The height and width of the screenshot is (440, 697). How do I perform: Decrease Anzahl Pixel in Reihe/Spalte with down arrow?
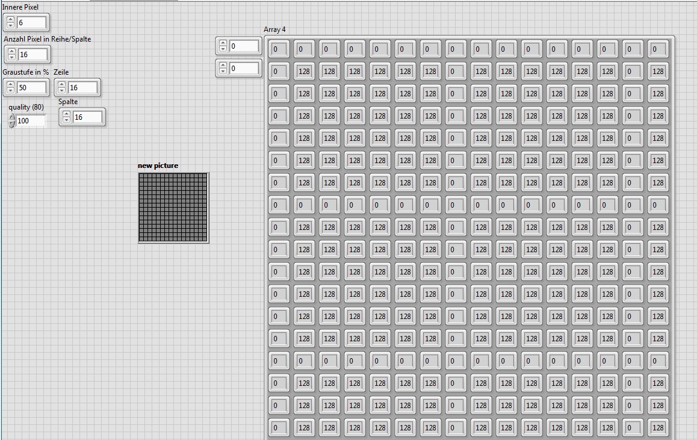click(x=11, y=57)
